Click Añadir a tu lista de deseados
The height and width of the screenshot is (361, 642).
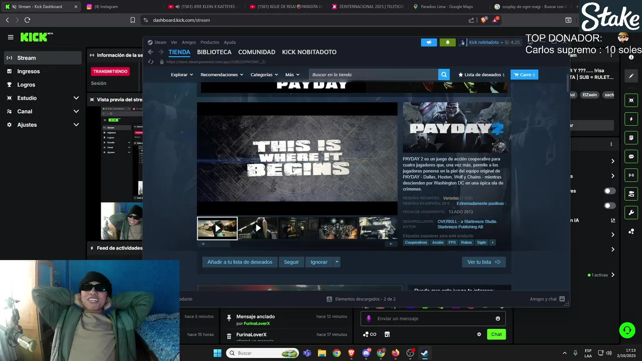(x=240, y=262)
